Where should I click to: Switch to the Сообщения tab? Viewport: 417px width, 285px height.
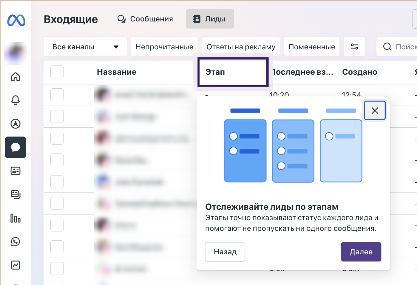(x=145, y=19)
